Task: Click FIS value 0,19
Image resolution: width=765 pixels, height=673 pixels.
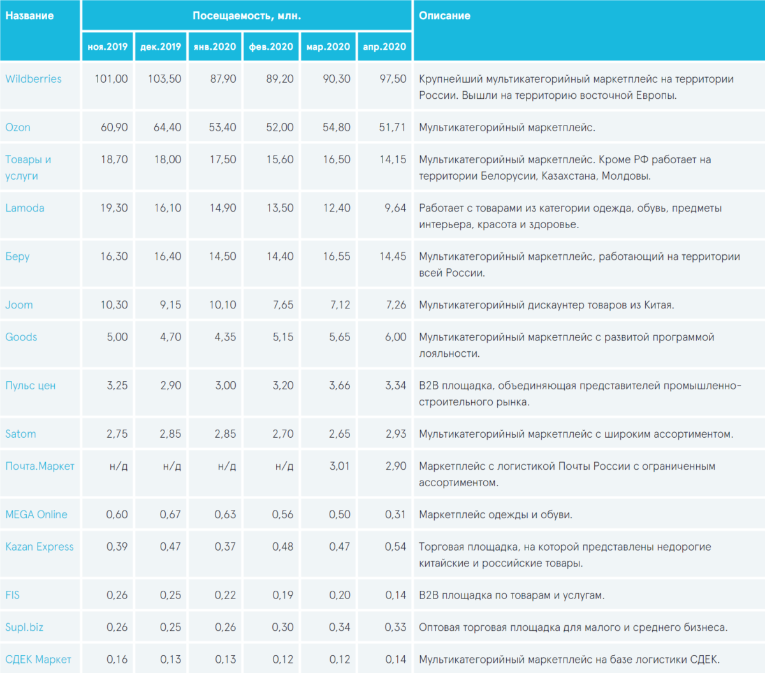Action: pyautogui.click(x=282, y=595)
